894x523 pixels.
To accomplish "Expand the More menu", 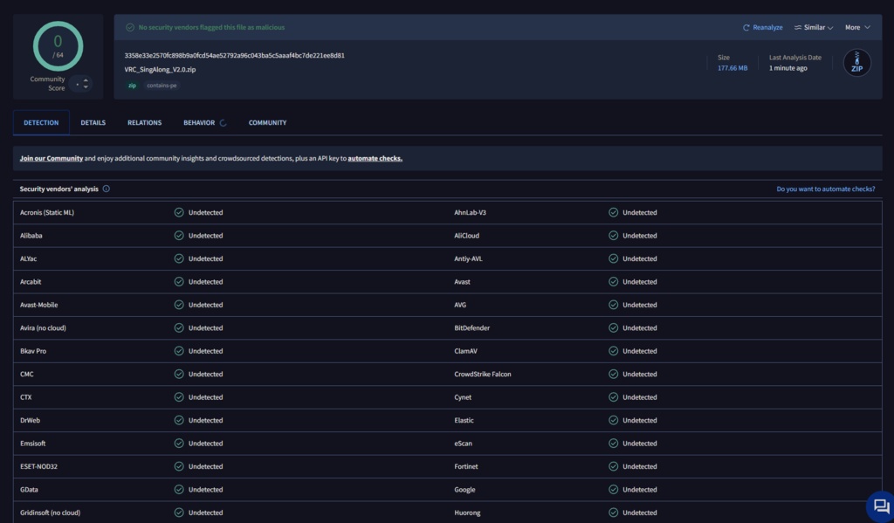I will pos(857,27).
